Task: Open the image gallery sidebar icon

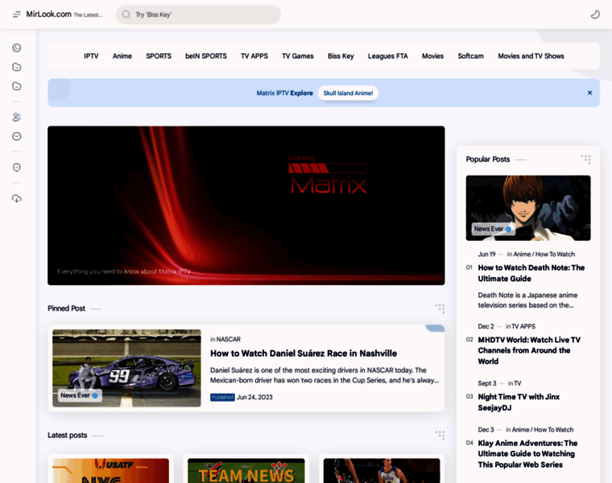Action: coord(17,47)
